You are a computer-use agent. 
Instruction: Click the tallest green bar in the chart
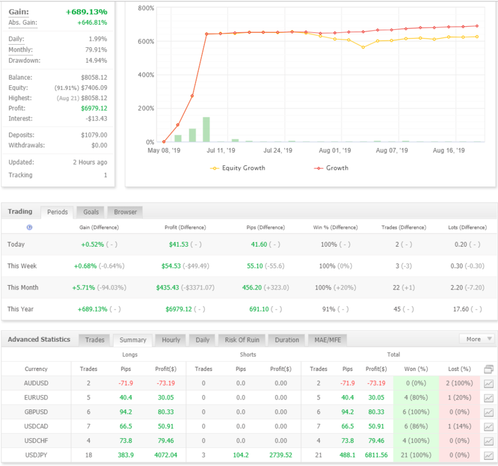[x=206, y=129]
